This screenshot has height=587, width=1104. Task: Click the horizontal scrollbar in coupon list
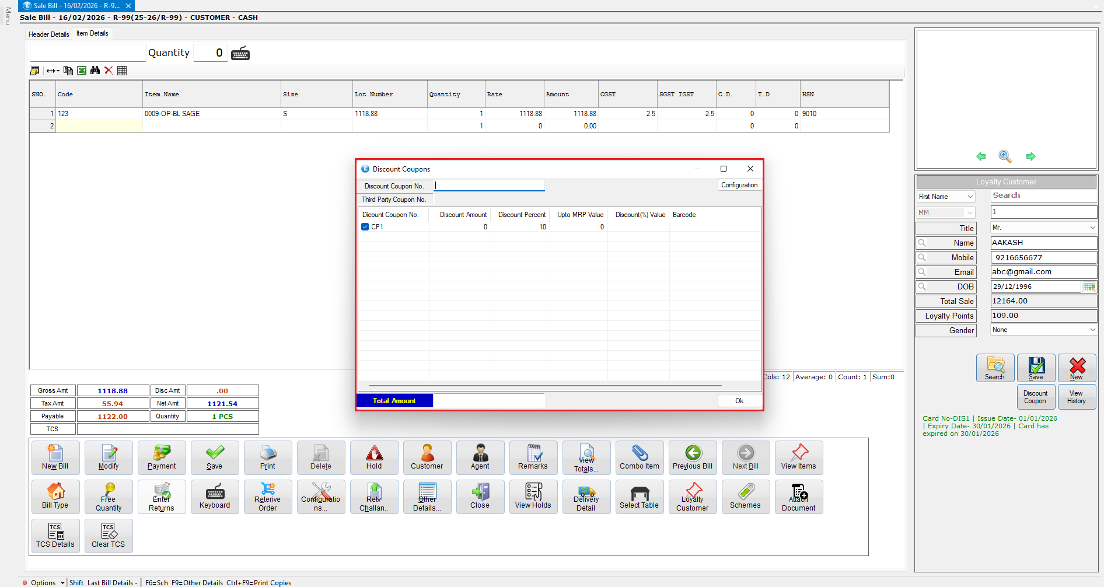[544, 386]
